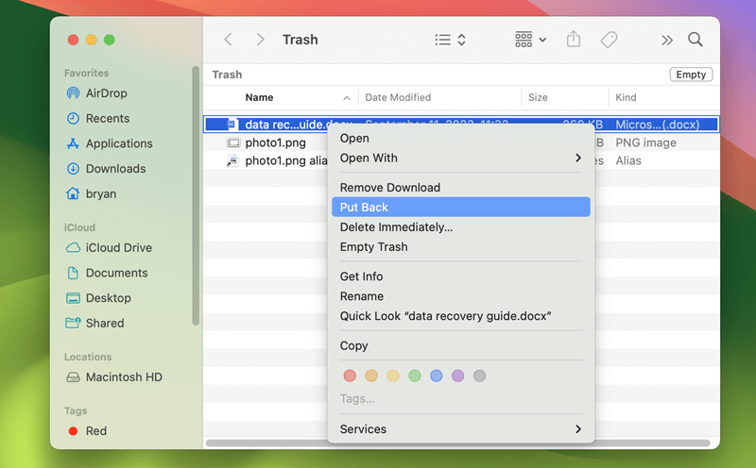Viewport: 756px width, 468px height.
Task: Open the Downloads folder in sidebar
Action: click(x=115, y=169)
